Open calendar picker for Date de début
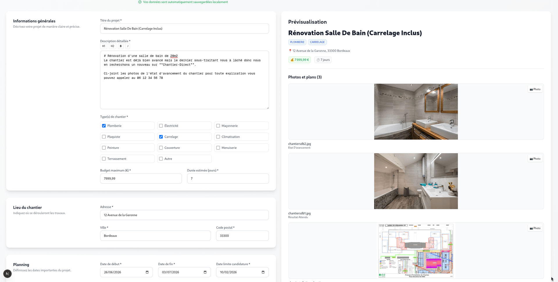The height and width of the screenshot is (282, 558). [147, 272]
